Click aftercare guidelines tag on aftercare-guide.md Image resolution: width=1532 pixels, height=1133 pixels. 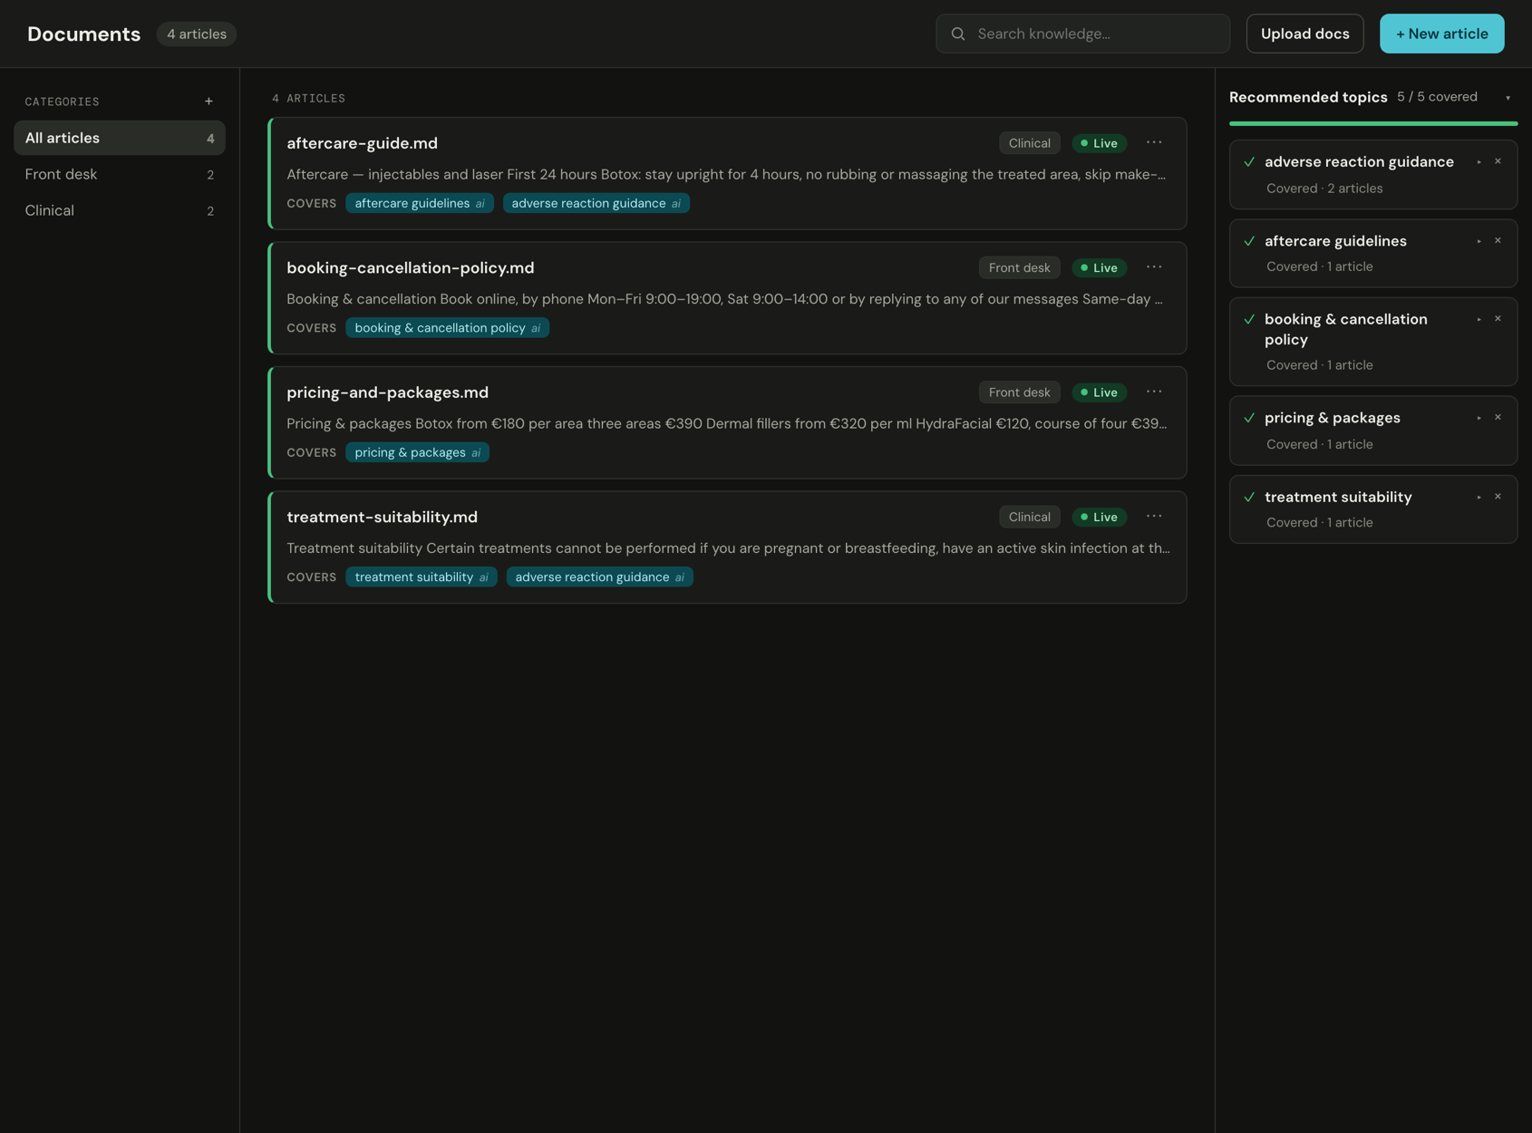(x=419, y=203)
